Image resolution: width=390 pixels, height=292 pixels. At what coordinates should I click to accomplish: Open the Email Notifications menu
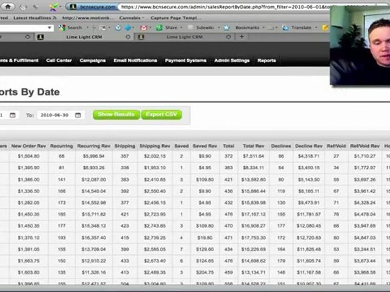(x=135, y=60)
